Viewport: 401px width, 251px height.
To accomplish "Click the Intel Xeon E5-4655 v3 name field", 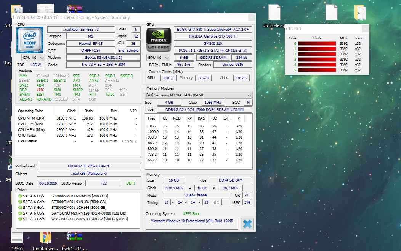I will click(x=81, y=29).
